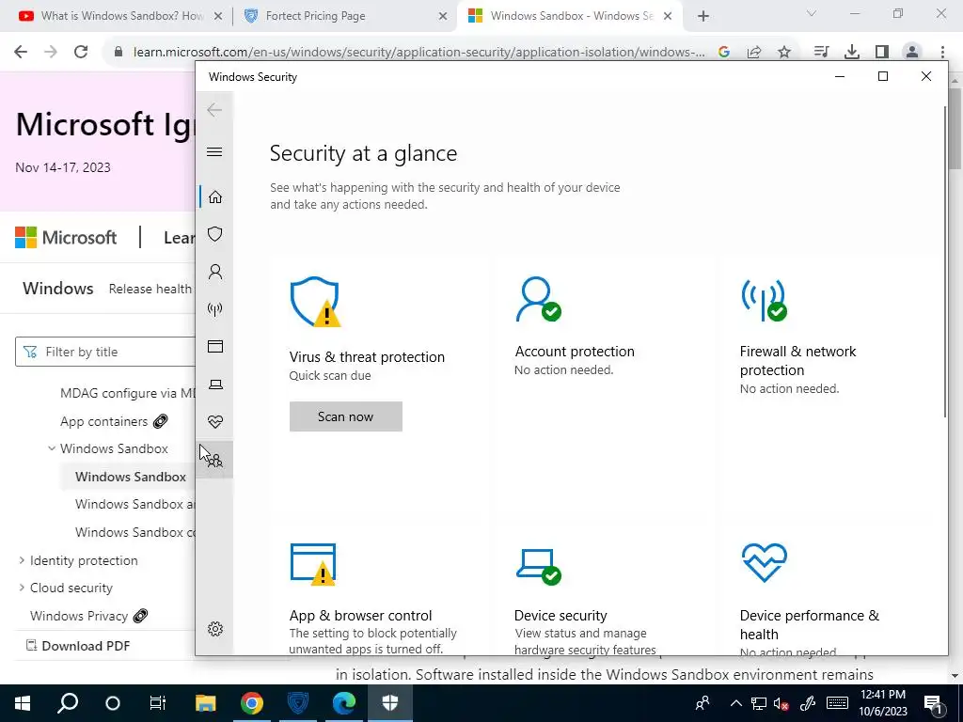The height and width of the screenshot is (722, 963).
Task: Open Windows Security settings gear icon
Action: click(x=215, y=629)
